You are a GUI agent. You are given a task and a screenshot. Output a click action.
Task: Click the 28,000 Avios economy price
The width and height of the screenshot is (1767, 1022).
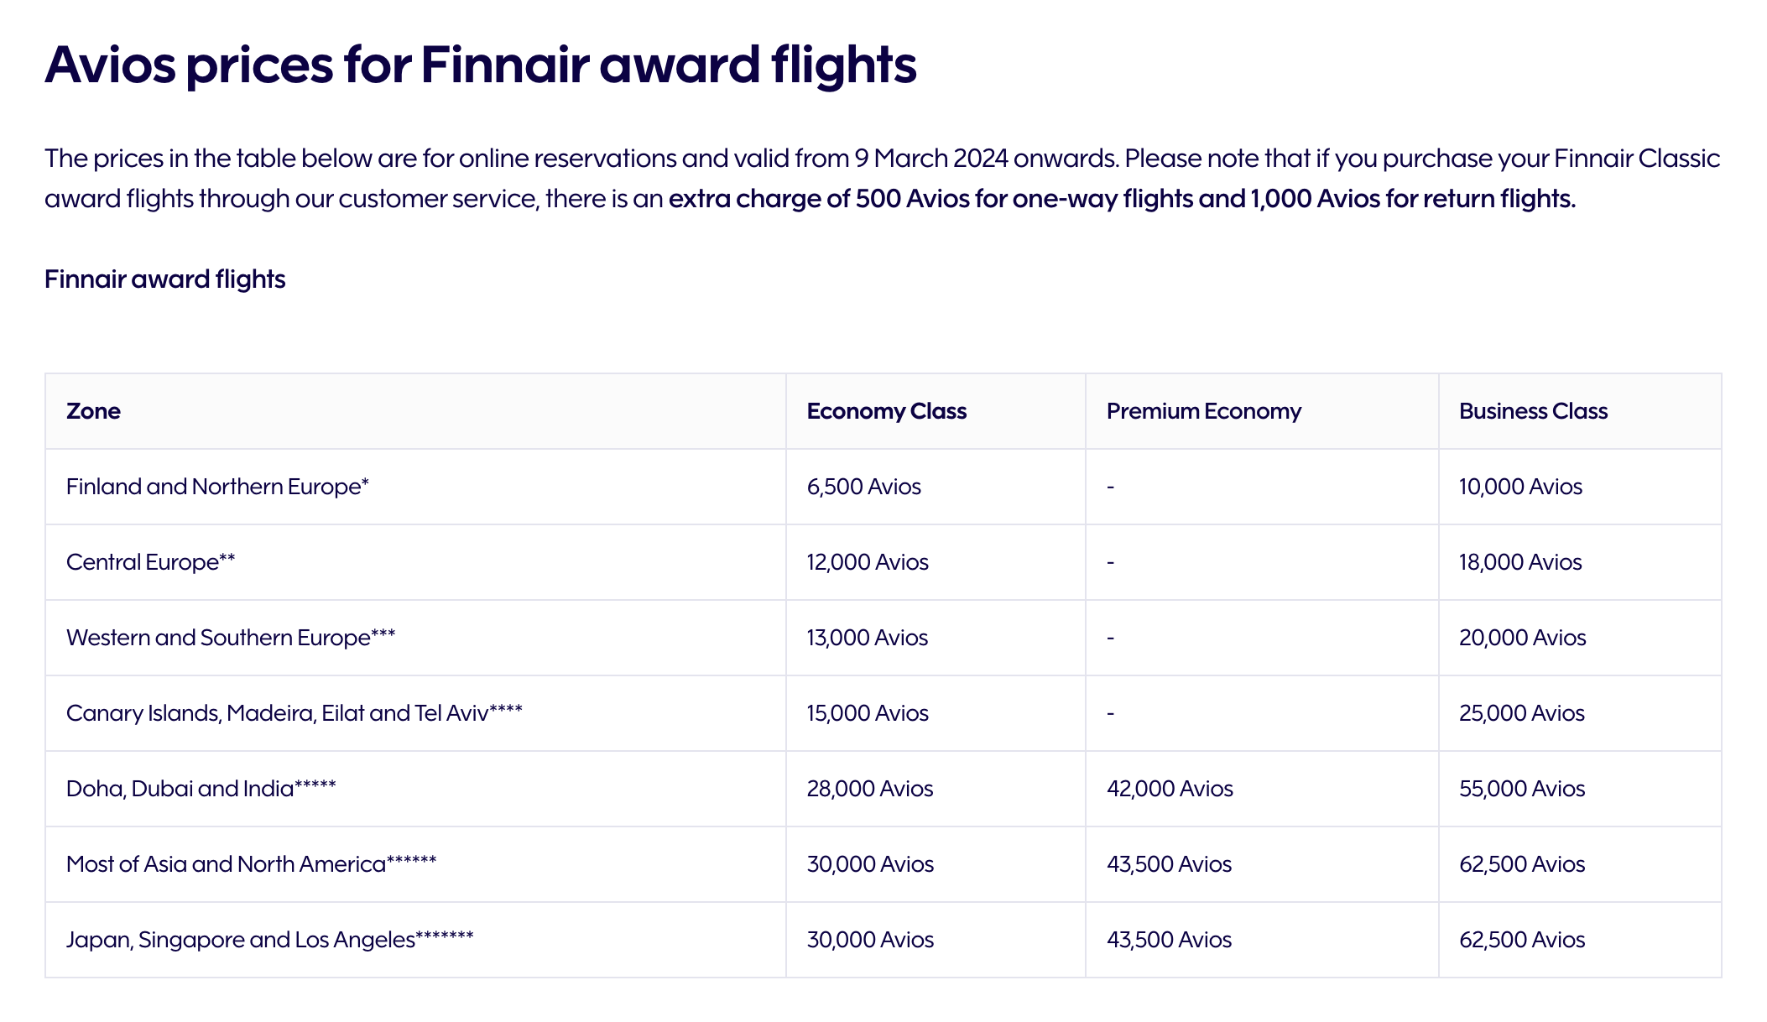coord(869,789)
